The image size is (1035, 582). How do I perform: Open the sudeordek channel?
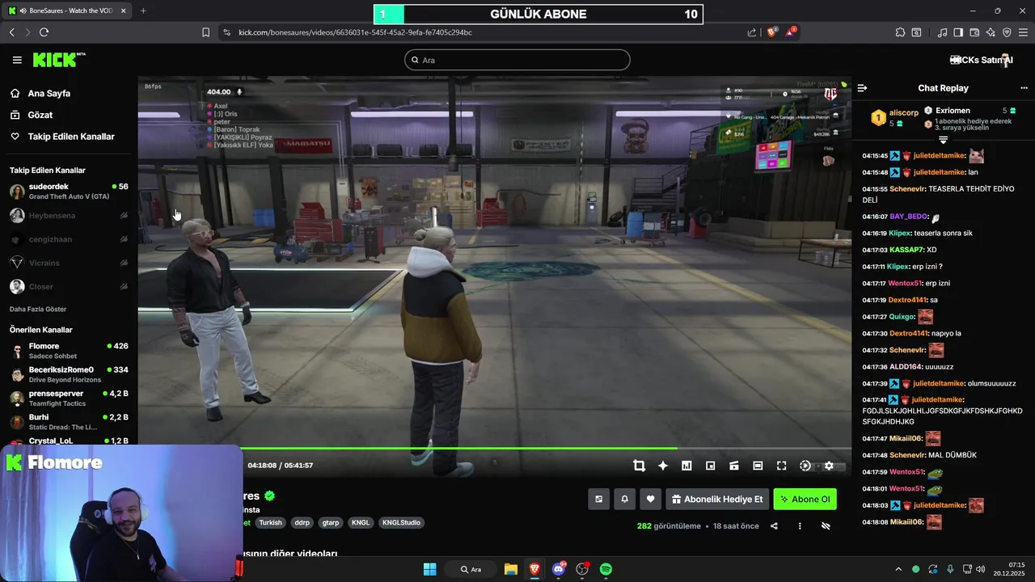click(69, 192)
